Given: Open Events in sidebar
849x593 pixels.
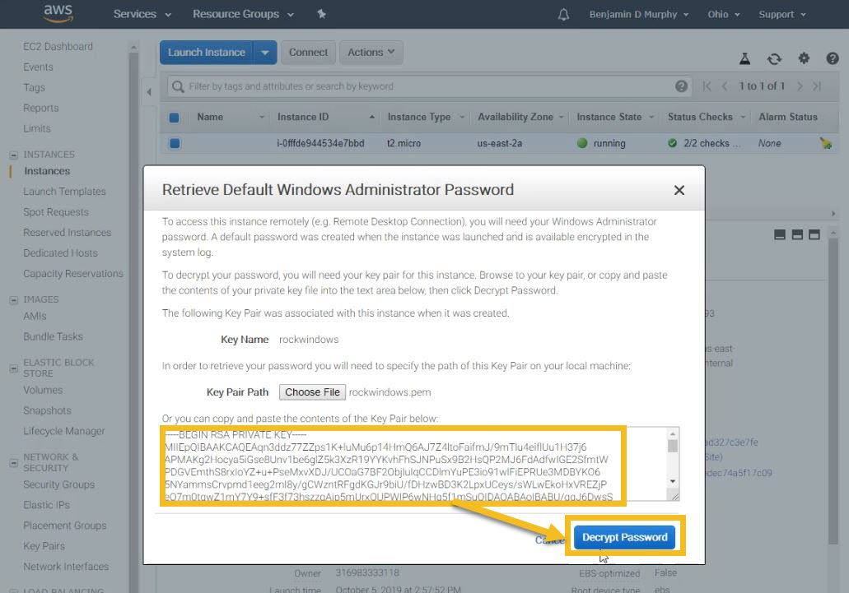Looking at the screenshot, I should [x=38, y=67].
